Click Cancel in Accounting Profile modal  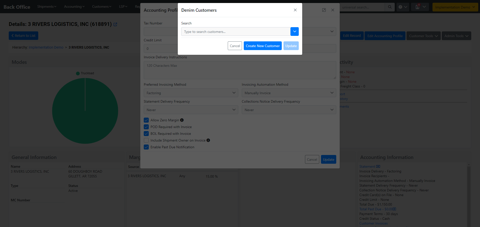coord(312,159)
